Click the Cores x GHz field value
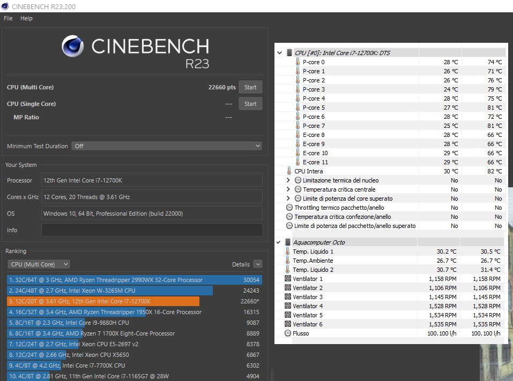This screenshot has height=381, width=513. click(152, 197)
